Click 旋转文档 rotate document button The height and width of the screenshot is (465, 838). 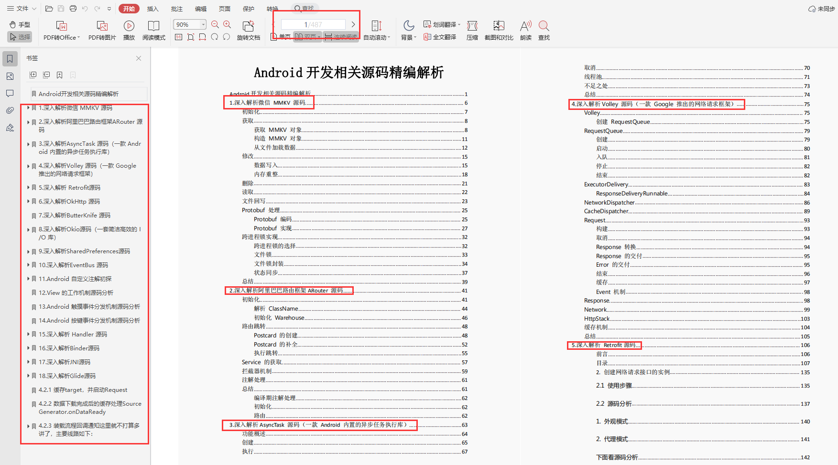click(249, 31)
